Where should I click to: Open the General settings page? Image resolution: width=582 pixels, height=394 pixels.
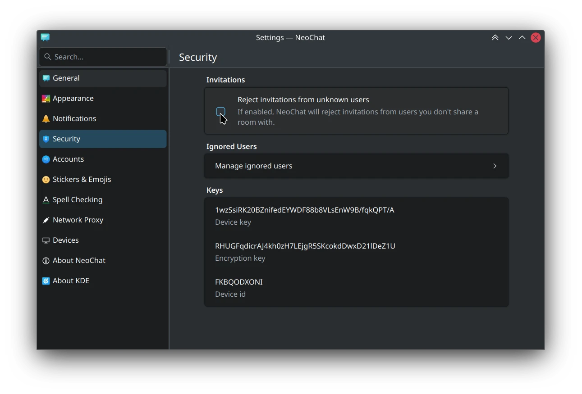[103, 78]
